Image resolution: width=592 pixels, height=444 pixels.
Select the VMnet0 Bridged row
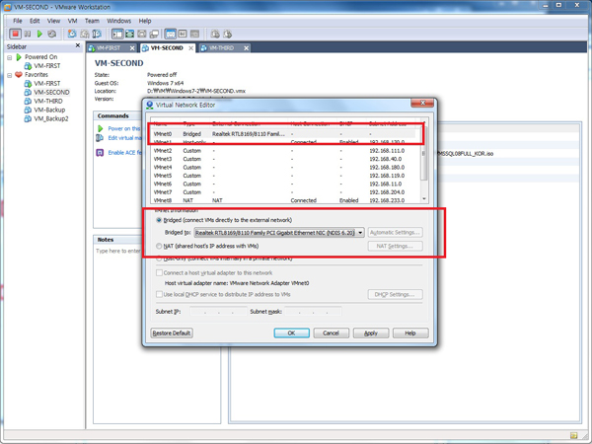tap(286, 134)
